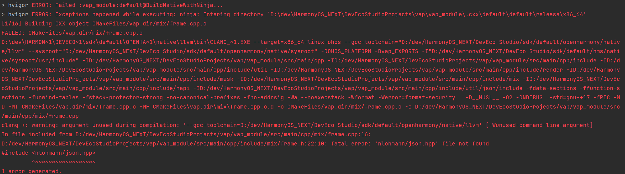Click the BuildNativeWithNinja failed task error
625x174 pixels.
pyautogui.click(x=127, y=5)
